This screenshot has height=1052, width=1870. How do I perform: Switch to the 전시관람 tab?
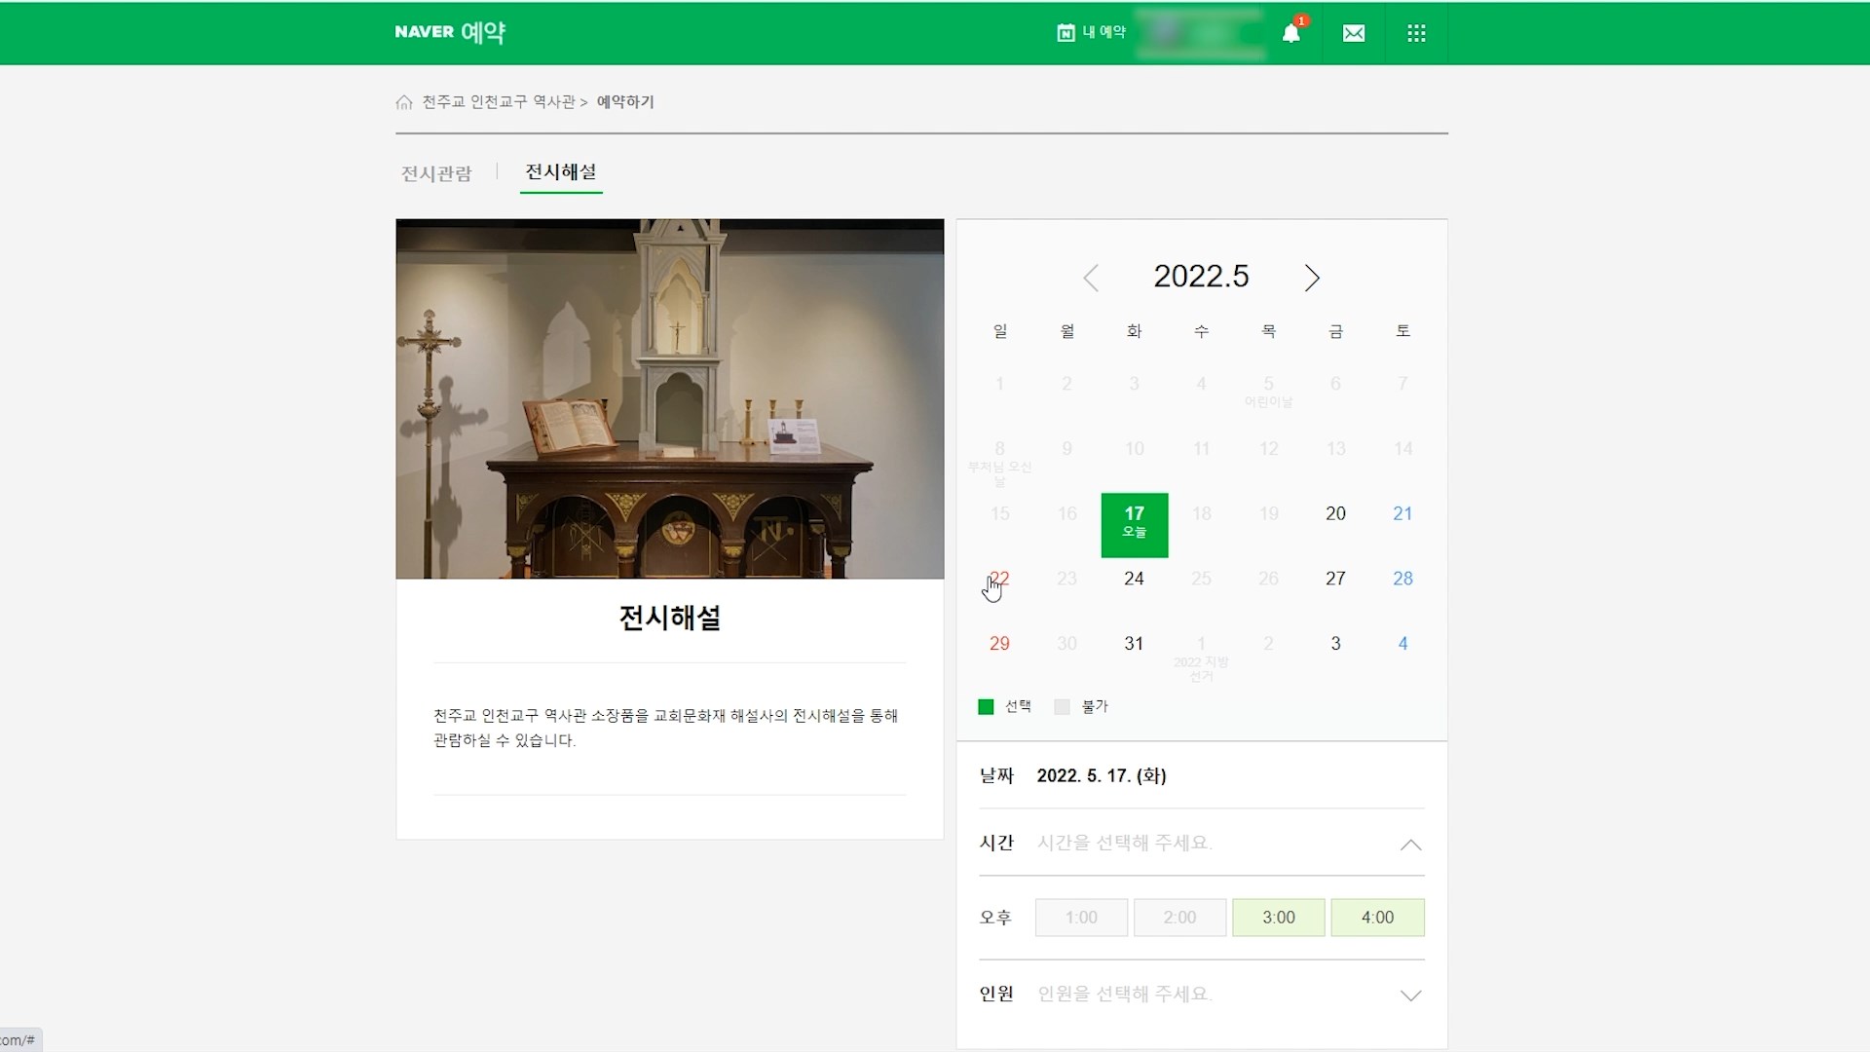click(436, 173)
